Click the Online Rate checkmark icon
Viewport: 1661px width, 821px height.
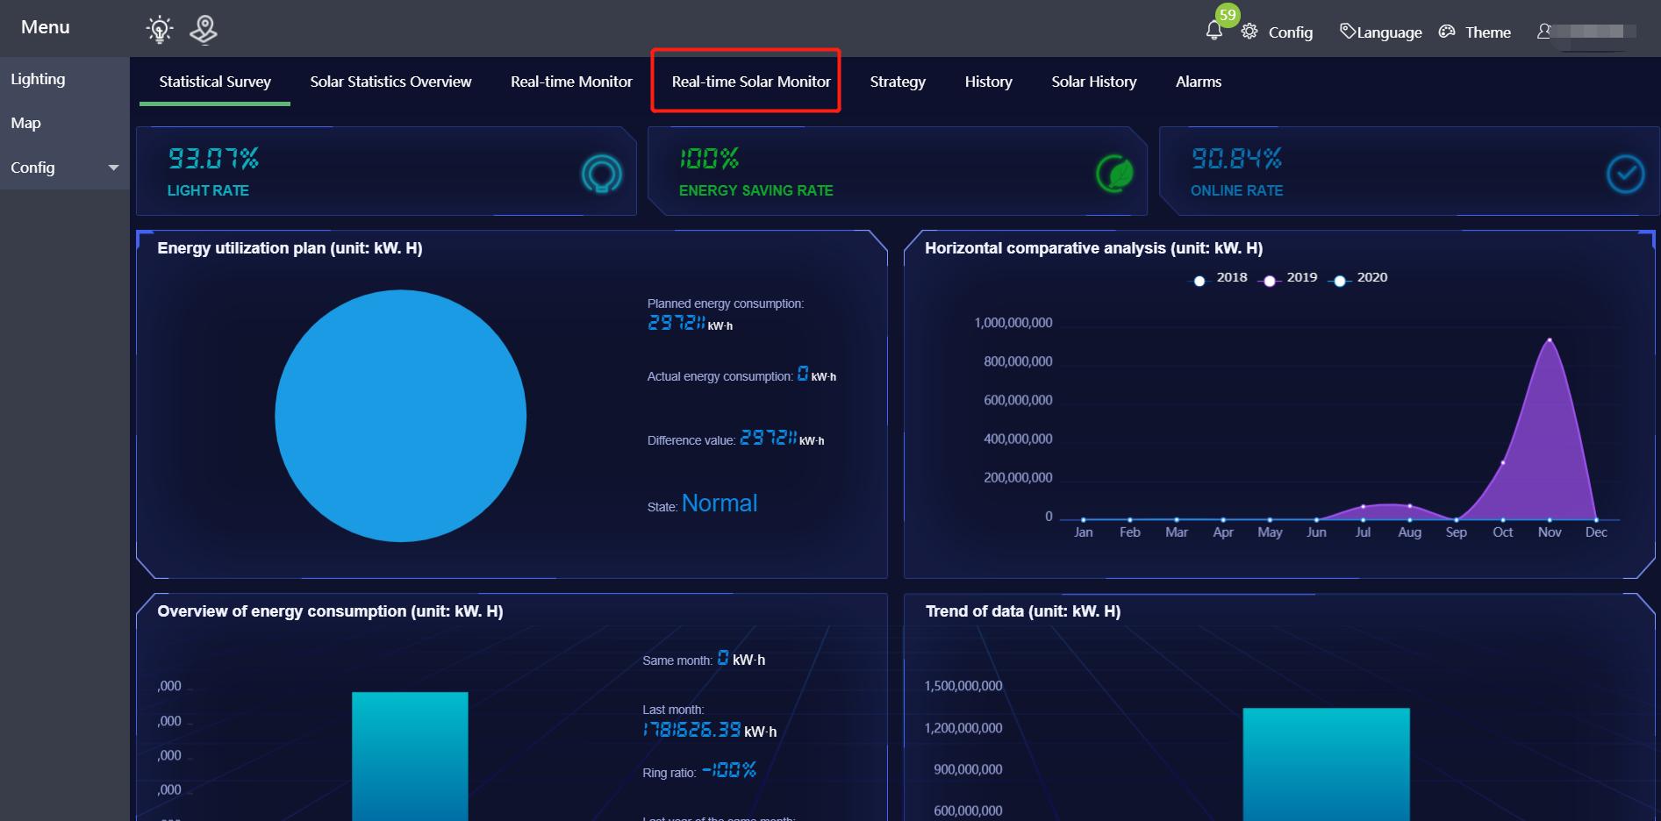pos(1625,174)
